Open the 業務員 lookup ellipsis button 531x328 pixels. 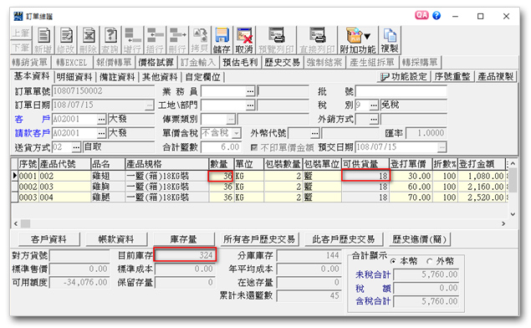[250, 91]
